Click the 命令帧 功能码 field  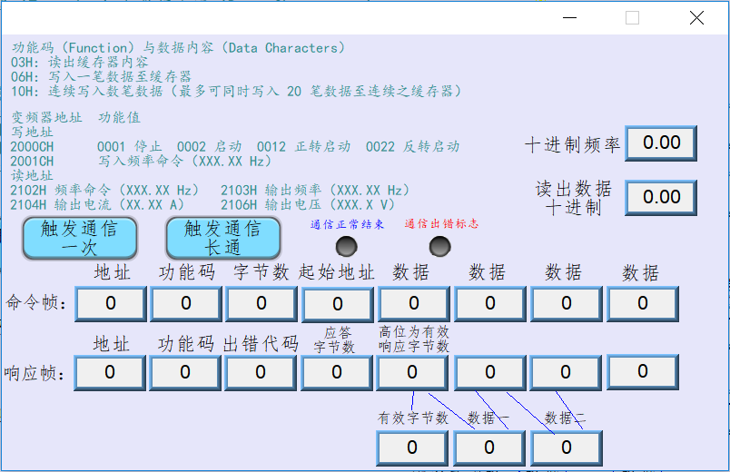(185, 303)
